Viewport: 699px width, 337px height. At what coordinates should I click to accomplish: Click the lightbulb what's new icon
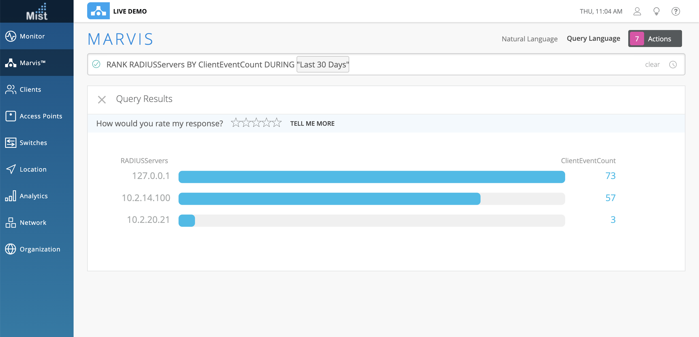click(x=656, y=11)
